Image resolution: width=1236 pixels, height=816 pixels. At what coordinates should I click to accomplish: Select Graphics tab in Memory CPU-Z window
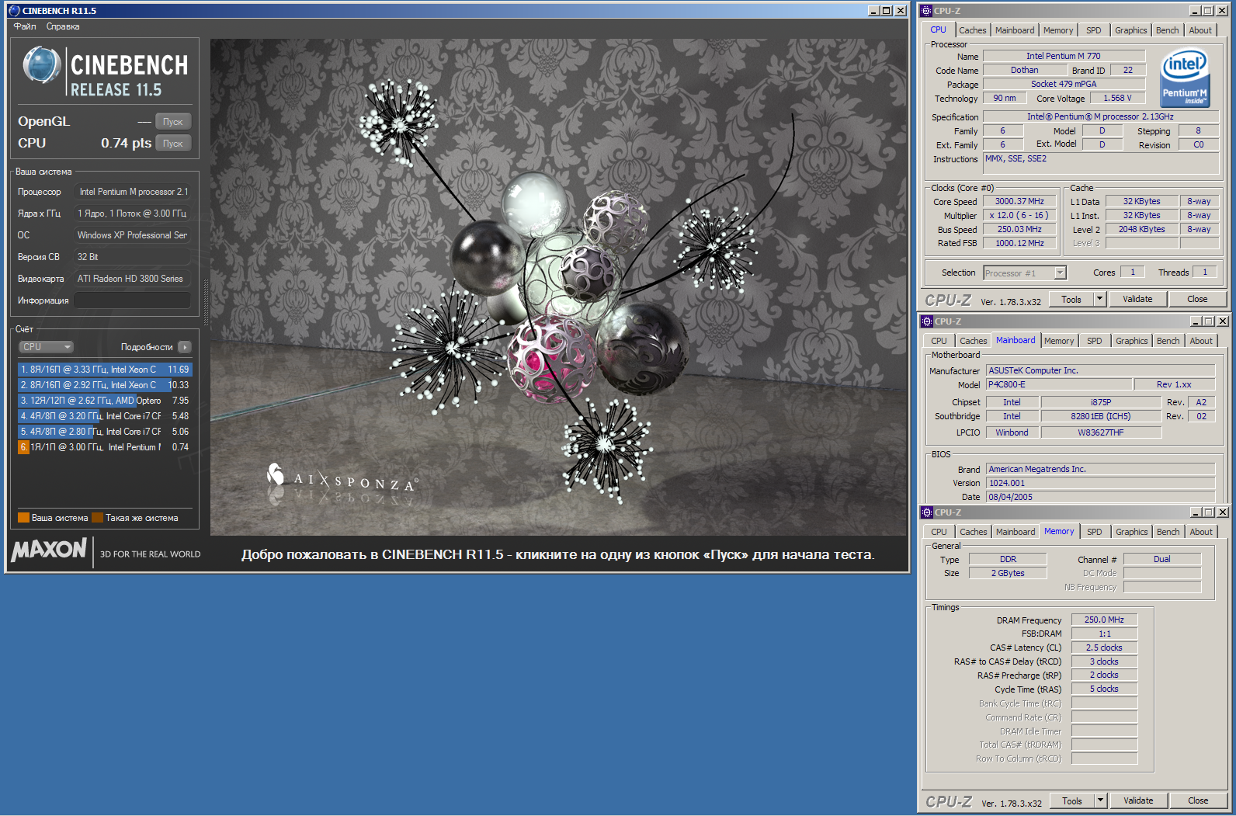[x=1131, y=532]
